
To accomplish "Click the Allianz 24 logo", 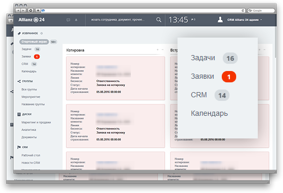I will pyautogui.click(x=31, y=20).
